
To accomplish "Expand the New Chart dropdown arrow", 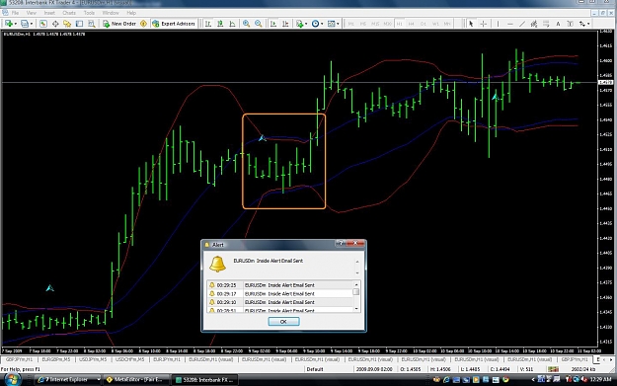I will pos(16,24).
